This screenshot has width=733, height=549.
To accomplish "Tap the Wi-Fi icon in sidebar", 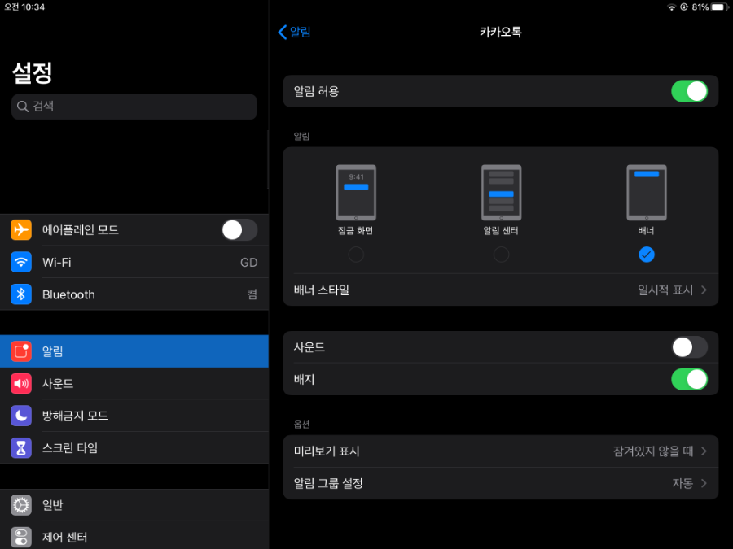I will coord(21,262).
